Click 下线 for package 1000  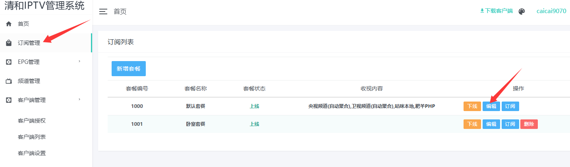coord(472,106)
